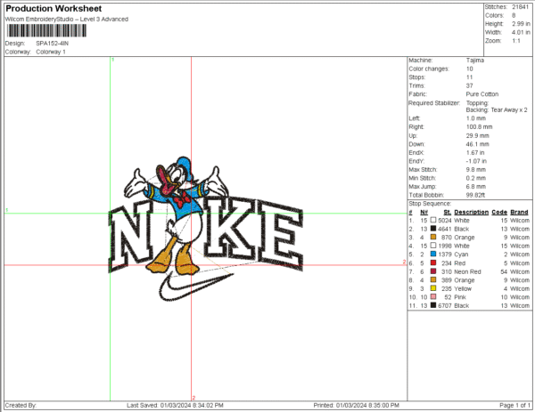
Task: Click the Left value '1.0 mm'
Action: 476,118
